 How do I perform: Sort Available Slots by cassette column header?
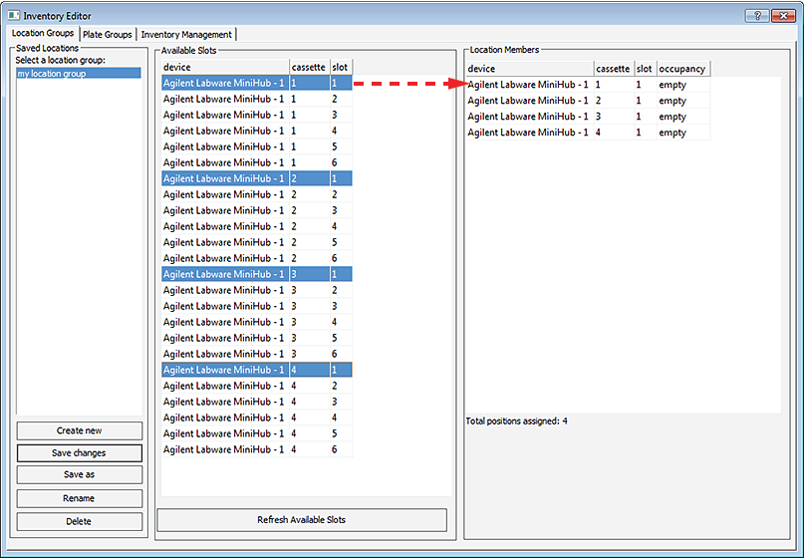[x=309, y=67]
